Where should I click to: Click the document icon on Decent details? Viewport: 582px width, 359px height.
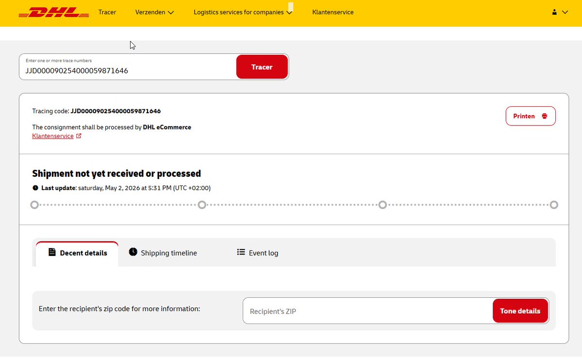pyautogui.click(x=52, y=252)
